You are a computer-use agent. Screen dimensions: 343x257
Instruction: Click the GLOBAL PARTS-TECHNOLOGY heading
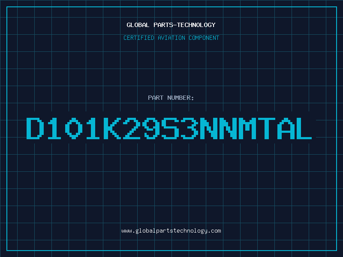(x=171, y=25)
